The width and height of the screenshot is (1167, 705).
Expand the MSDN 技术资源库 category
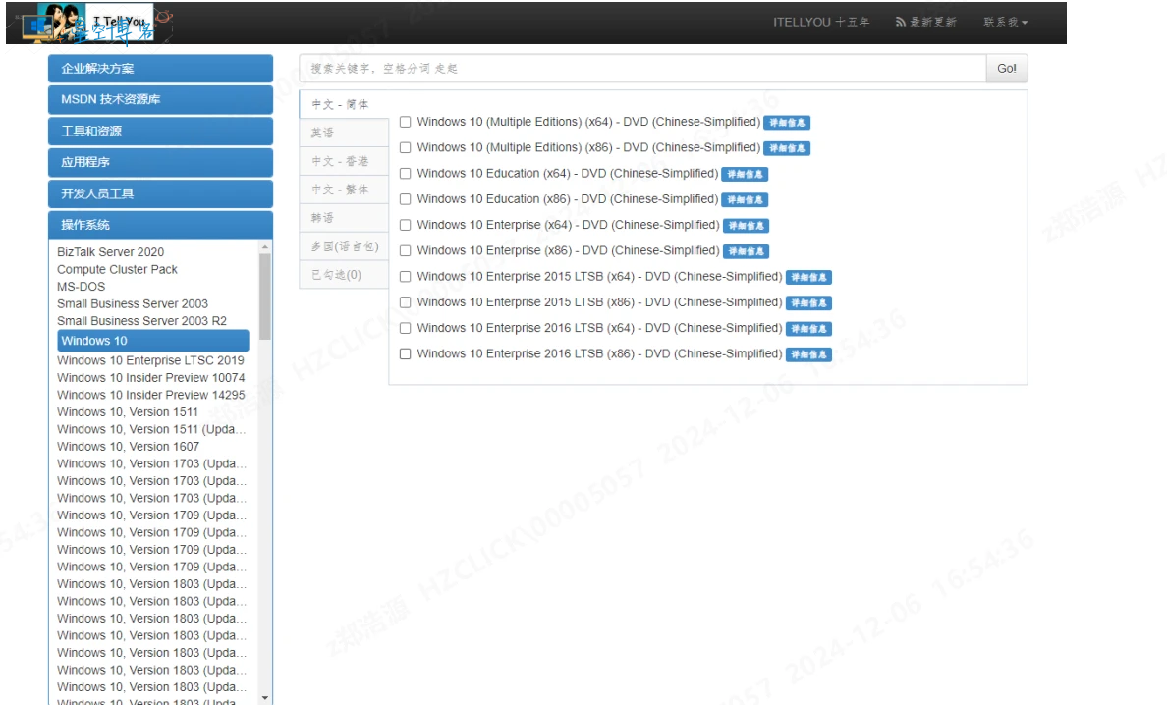161,99
